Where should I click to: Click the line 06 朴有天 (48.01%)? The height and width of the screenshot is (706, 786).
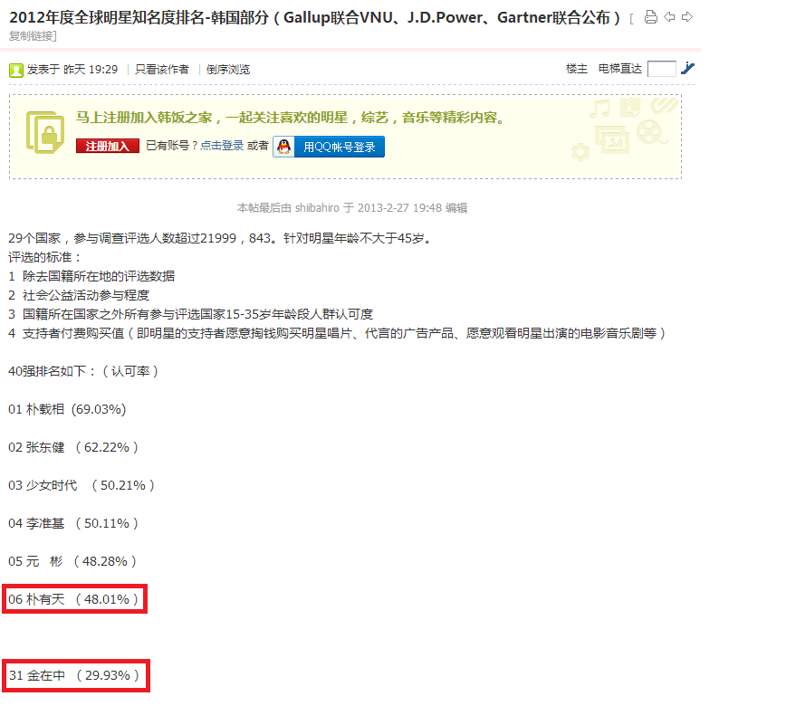[x=73, y=599]
